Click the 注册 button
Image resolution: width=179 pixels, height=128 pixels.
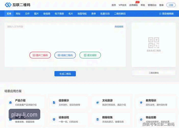pos(171,5)
